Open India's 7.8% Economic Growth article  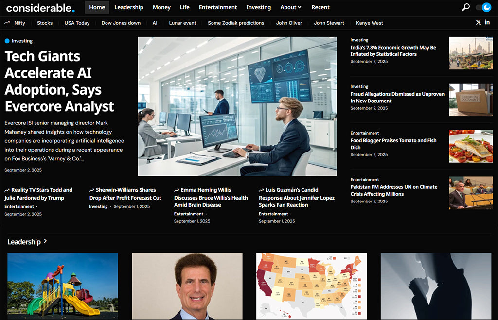393,51
